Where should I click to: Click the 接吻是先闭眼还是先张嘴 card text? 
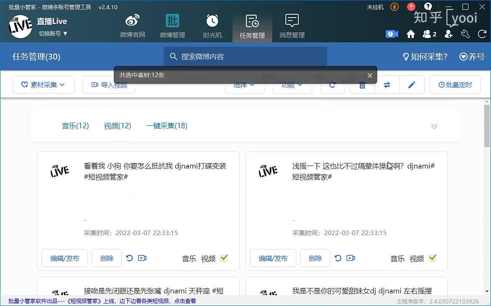click(x=154, y=291)
